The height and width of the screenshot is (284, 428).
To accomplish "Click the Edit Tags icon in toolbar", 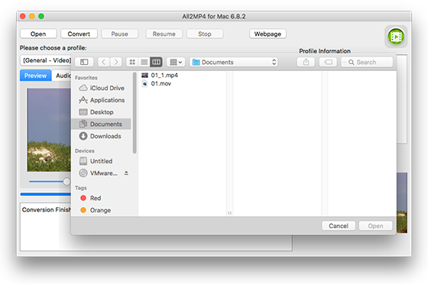I will (328, 62).
